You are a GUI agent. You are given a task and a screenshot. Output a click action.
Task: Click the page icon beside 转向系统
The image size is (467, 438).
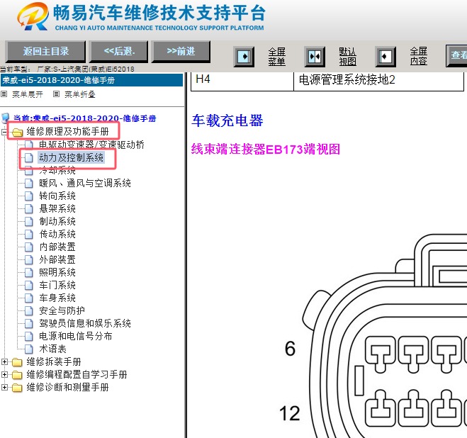tap(28, 196)
